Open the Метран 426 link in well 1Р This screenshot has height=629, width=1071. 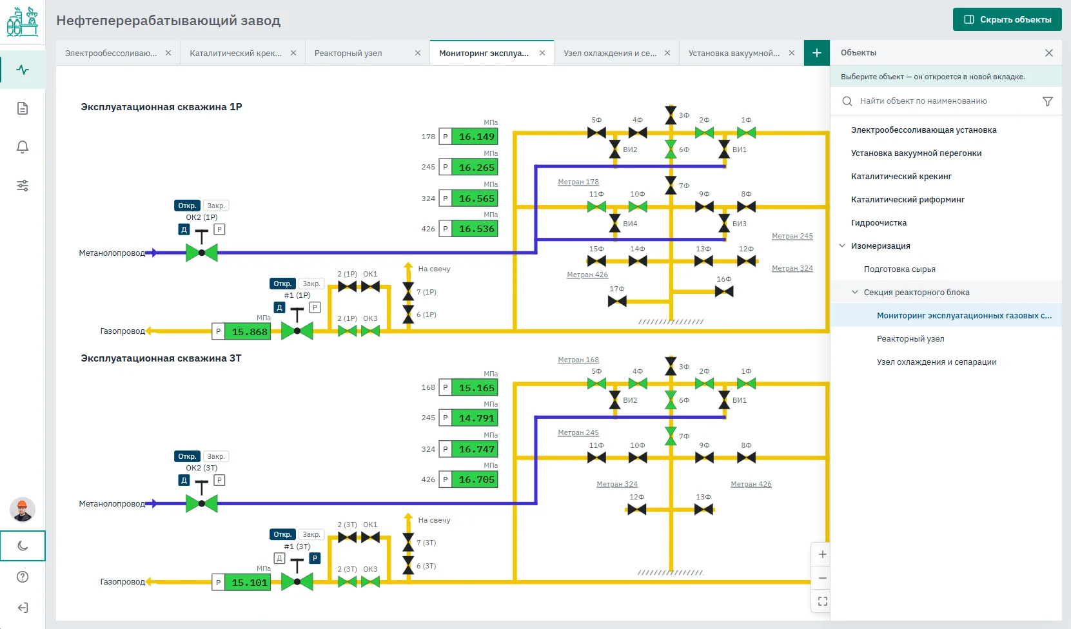587,275
